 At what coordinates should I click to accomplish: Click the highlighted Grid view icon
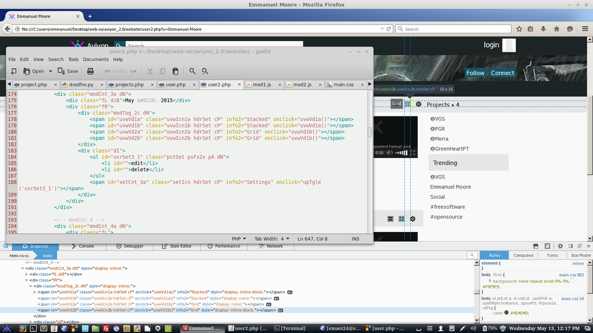[408, 104]
